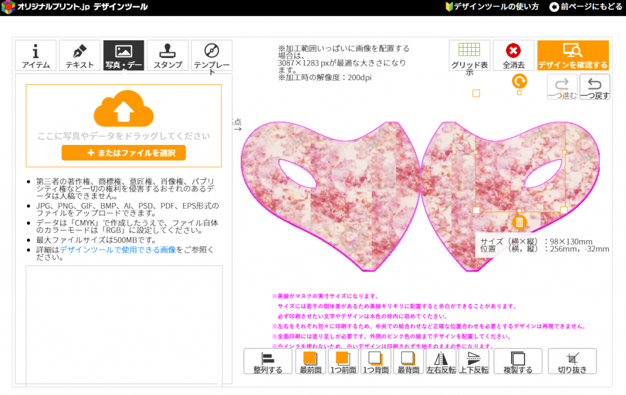Toggle グリッド表示 grid display
This screenshot has height=395, width=626.
pos(469,56)
